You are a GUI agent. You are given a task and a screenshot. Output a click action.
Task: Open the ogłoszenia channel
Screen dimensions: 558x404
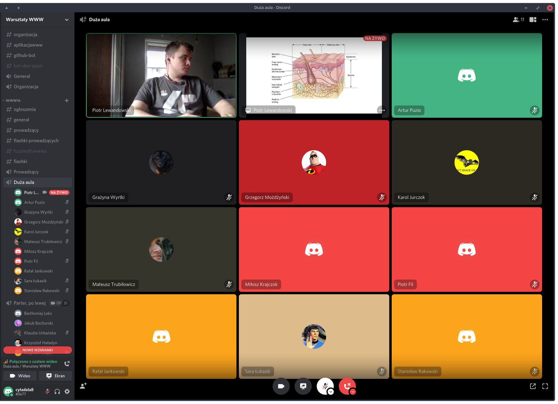click(38, 109)
